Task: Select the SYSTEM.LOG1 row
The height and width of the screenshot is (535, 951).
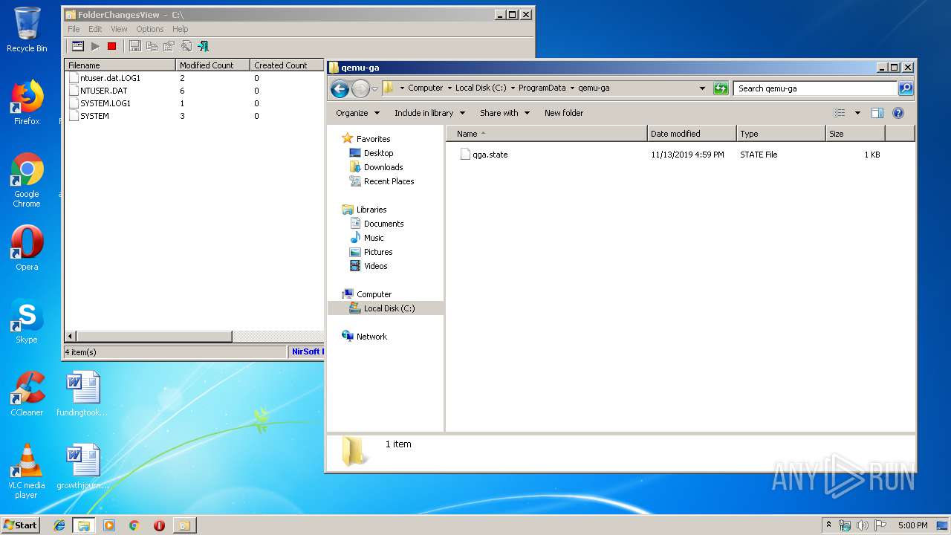Action: click(195, 103)
